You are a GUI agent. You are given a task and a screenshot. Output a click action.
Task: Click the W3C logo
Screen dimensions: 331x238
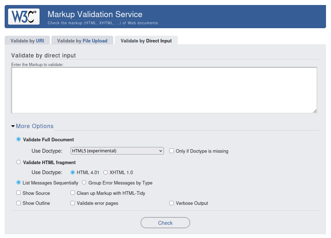24,17
